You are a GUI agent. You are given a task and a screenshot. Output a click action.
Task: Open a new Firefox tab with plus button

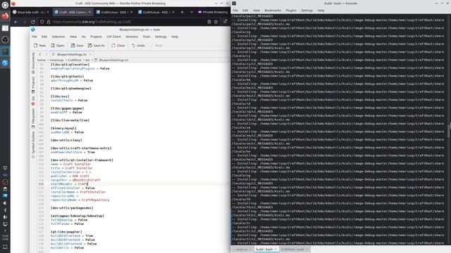182,12
